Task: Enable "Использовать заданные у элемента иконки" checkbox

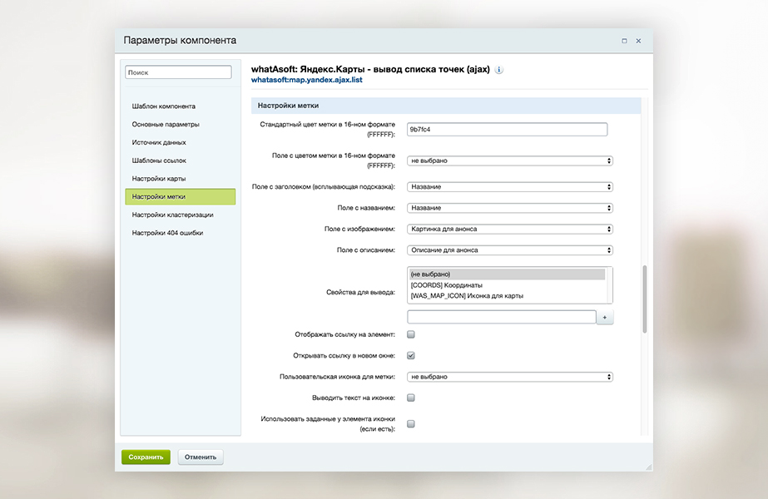Action: pyautogui.click(x=411, y=423)
